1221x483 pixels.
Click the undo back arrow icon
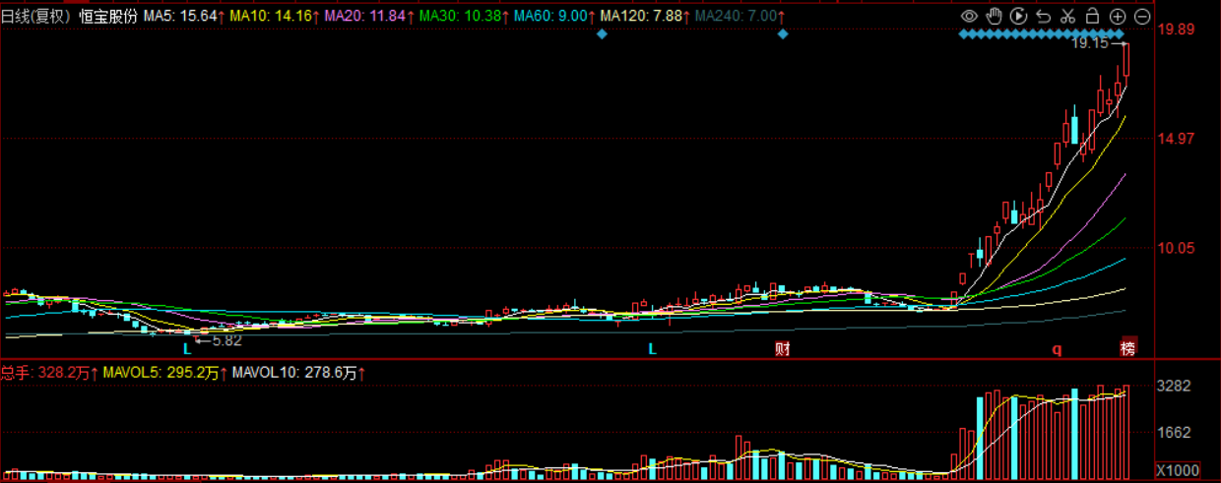coord(1044,16)
